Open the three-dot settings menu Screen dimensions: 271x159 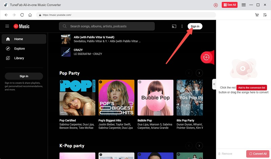coord(182,26)
